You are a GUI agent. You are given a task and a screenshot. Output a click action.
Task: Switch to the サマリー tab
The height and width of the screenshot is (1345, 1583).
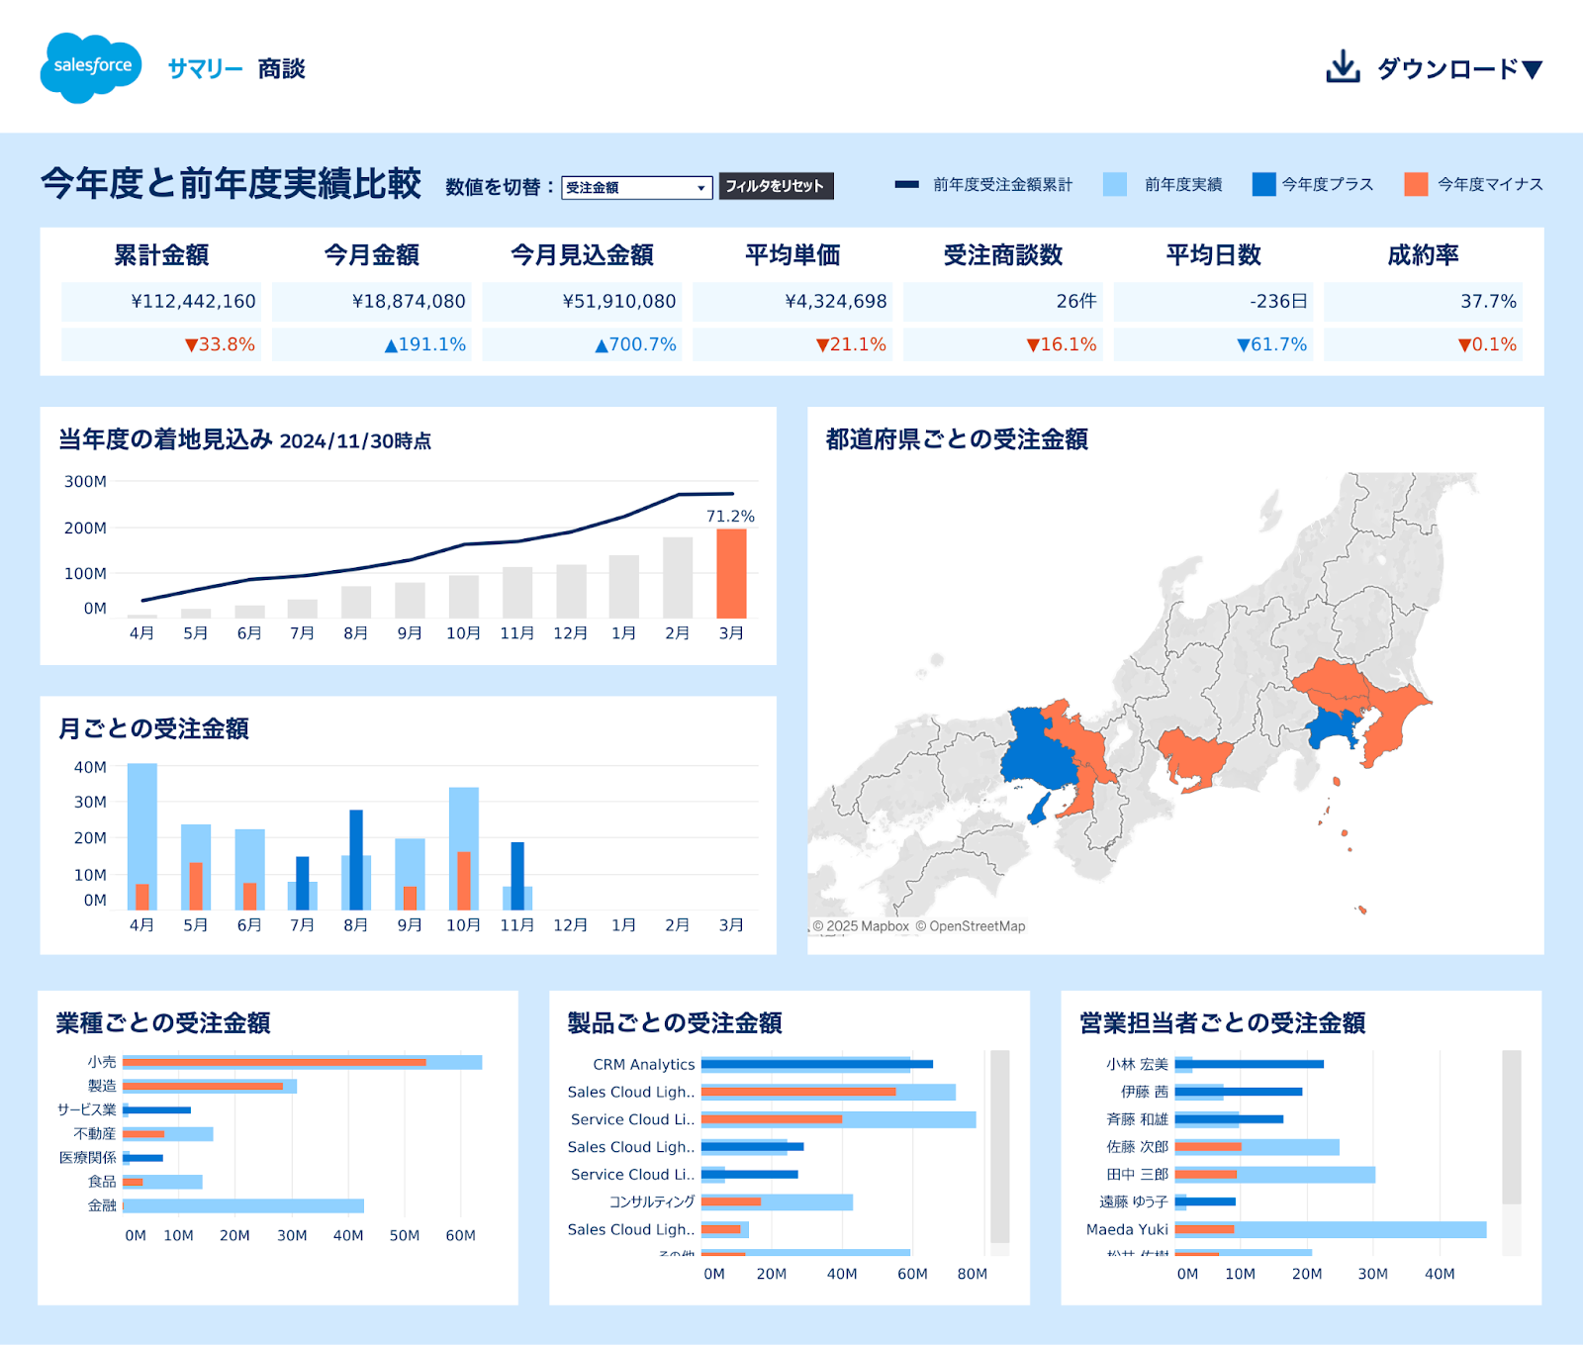[205, 68]
